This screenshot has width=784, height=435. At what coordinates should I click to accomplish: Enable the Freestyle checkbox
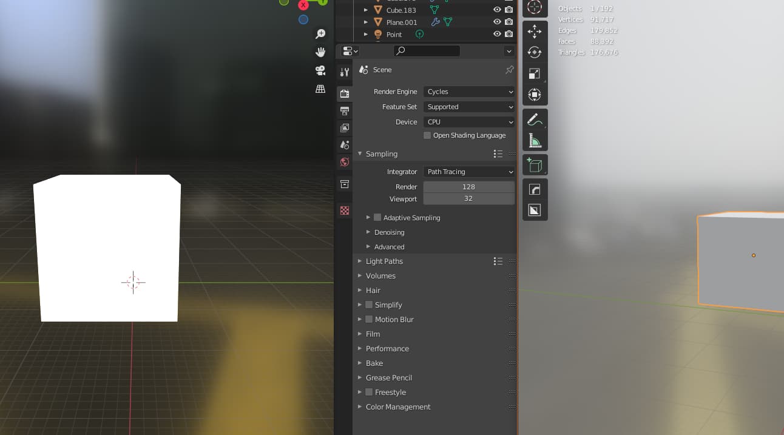pyautogui.click(x=369, y=392)
